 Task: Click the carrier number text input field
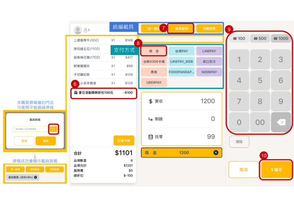(x=31, y=129)
